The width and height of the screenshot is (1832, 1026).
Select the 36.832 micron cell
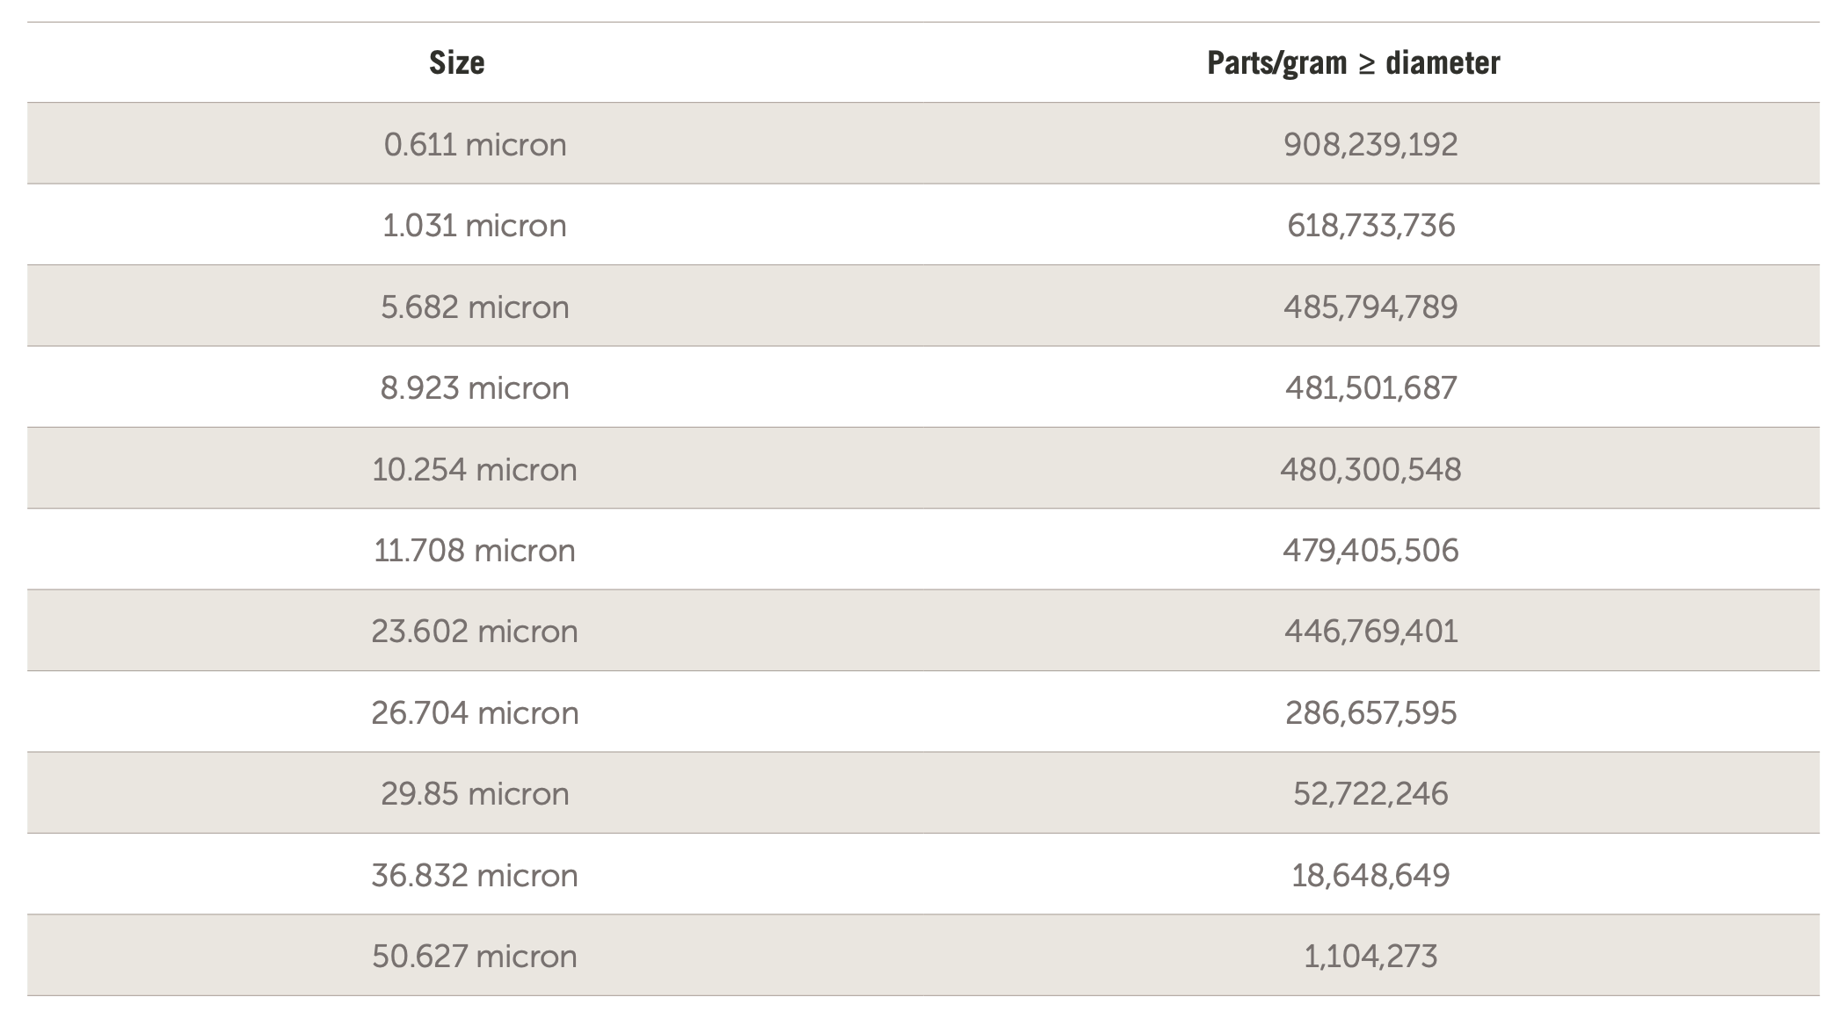point(475,875)
